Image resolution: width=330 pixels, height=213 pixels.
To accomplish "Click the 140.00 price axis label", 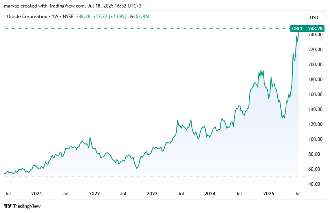I will [x=315, y=109].
